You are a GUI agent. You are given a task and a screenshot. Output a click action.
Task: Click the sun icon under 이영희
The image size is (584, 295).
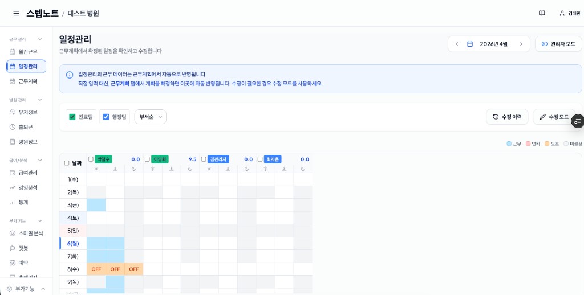tap(153, 169)
